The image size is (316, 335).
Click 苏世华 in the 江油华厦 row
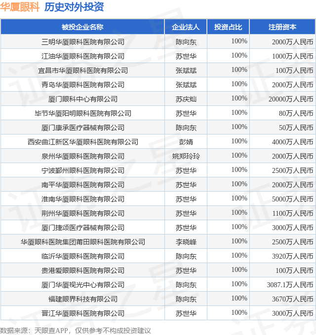coord(186,56)
